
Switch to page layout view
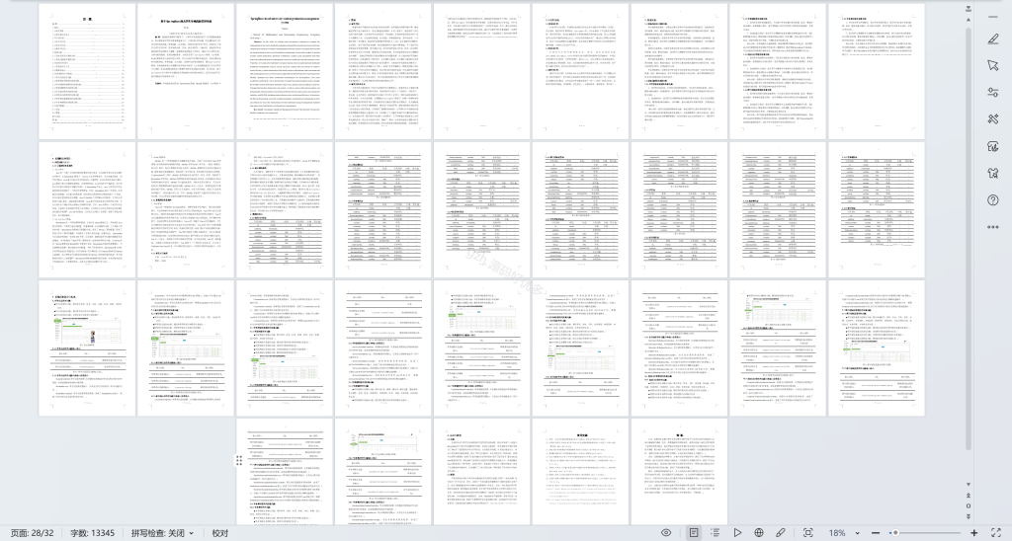pyautogui.click(x=693, y=533)
